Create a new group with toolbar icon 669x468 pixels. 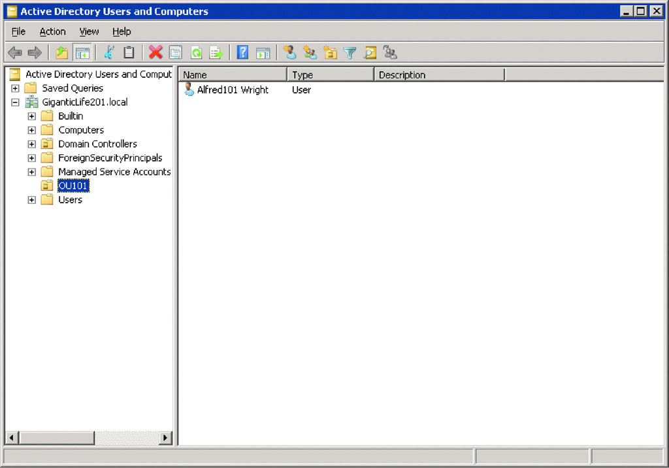point(310,52)
